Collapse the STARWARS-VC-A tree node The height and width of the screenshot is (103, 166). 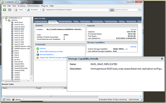pyautogui.click(x=3, y=18)
